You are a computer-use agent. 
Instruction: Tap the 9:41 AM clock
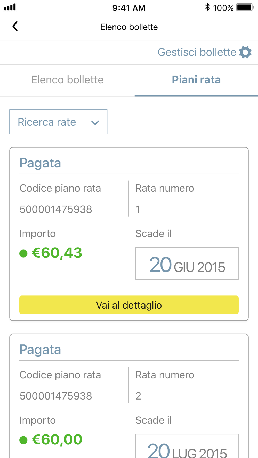pos(129,8)
